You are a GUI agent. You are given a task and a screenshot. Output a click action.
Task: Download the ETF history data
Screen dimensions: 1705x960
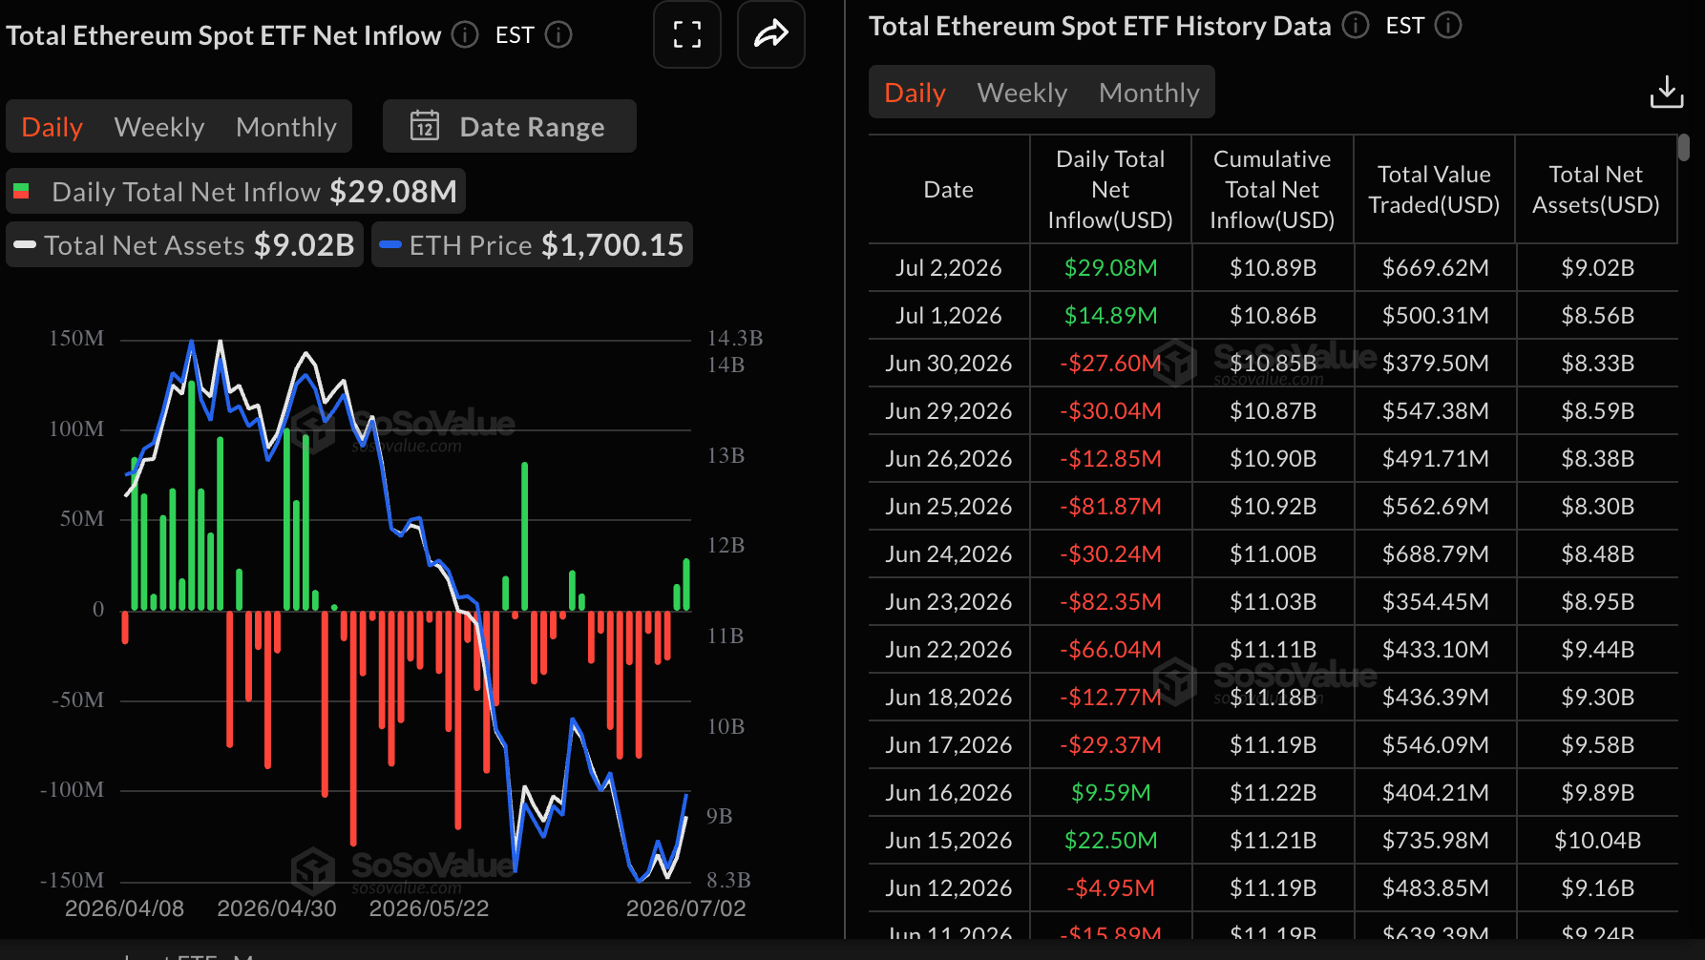1667,93
